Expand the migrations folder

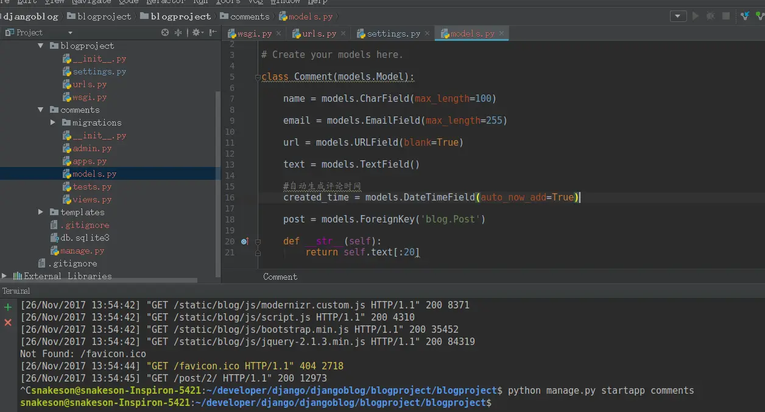[x=53, y=123]
